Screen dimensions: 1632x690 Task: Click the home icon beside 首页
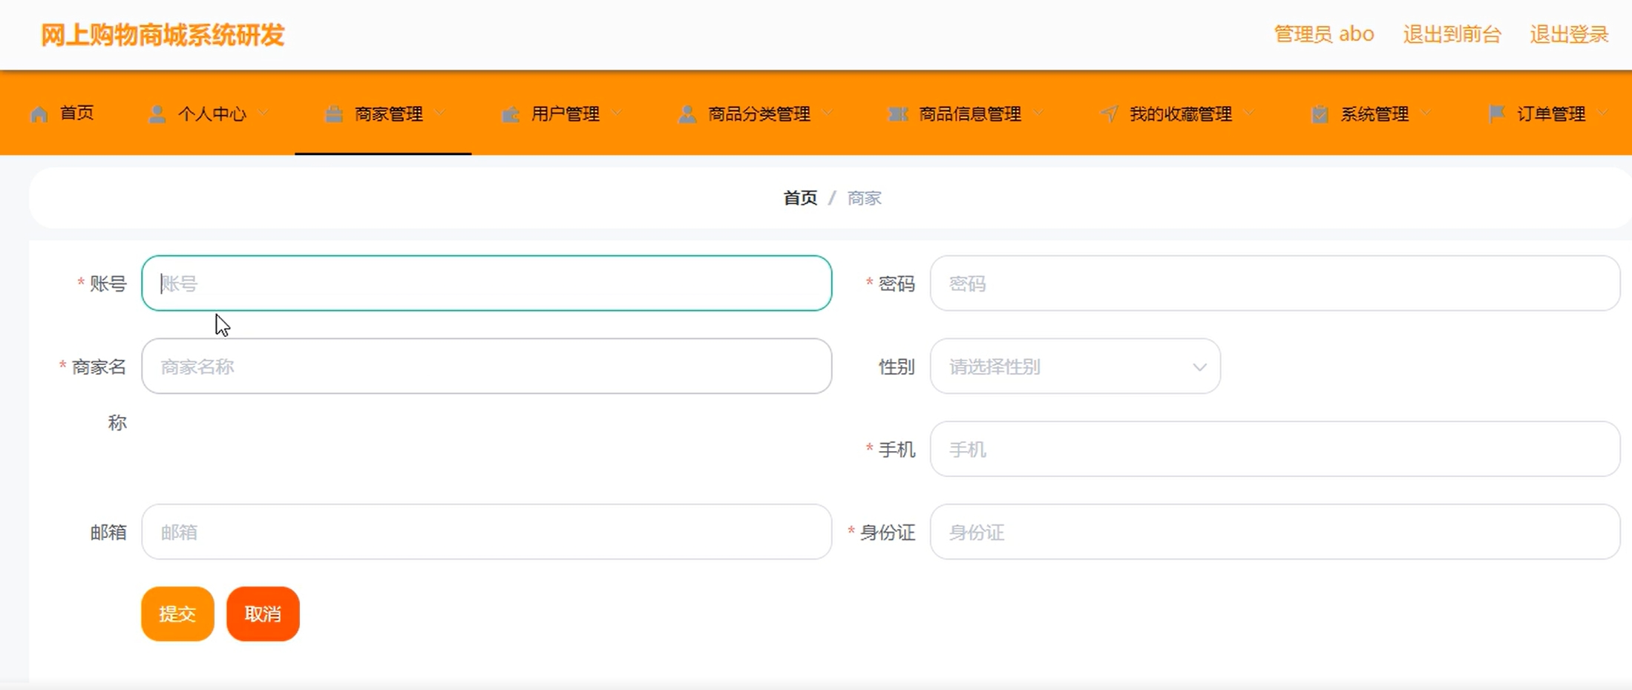coord(39,114)
